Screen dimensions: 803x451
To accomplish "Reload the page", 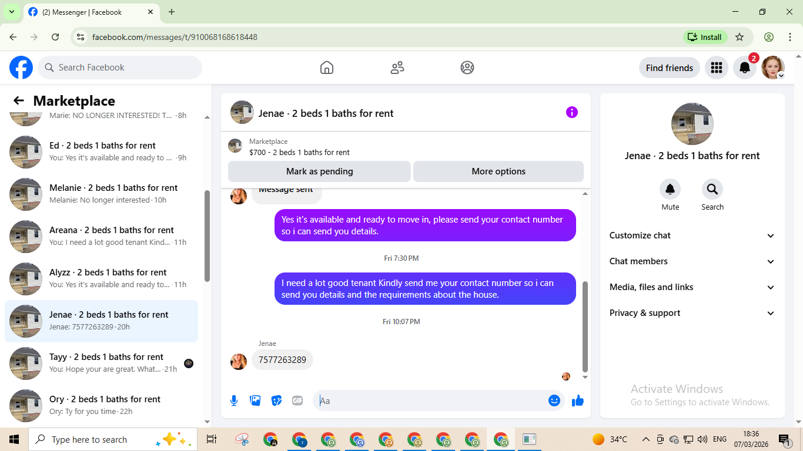I will coord(55,37).
